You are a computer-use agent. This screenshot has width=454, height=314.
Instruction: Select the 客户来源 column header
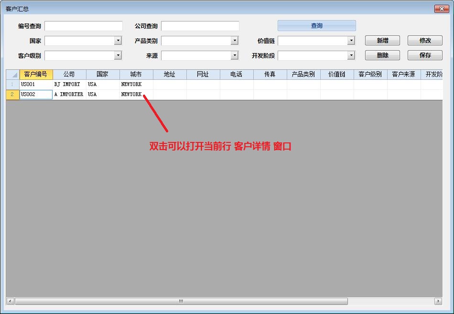404,75
